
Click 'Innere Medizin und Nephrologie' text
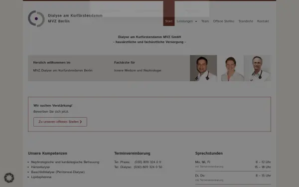(138, 70)
